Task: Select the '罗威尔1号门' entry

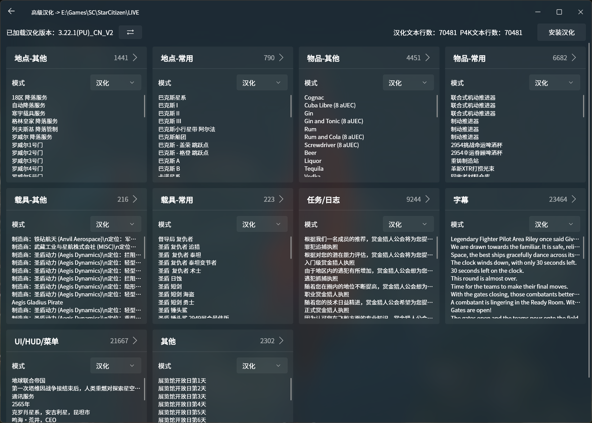Action: pyautogui.click(x=27, y=145)
